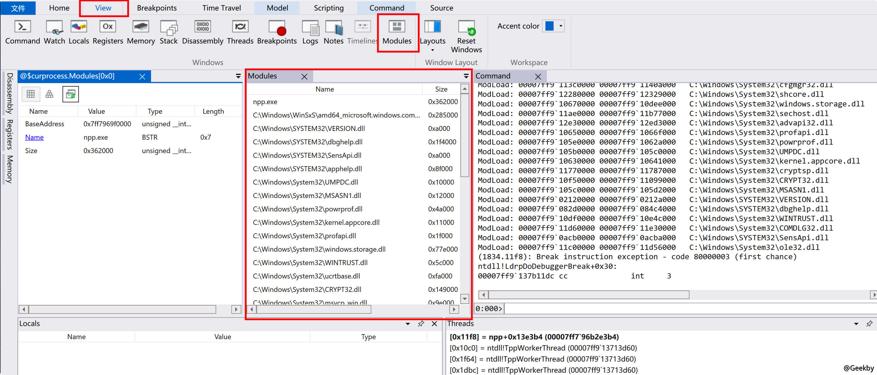Close the @$curprocess.Modules[0x0] tab
This screenshot has height=375, width=877.
click(142, 77)
